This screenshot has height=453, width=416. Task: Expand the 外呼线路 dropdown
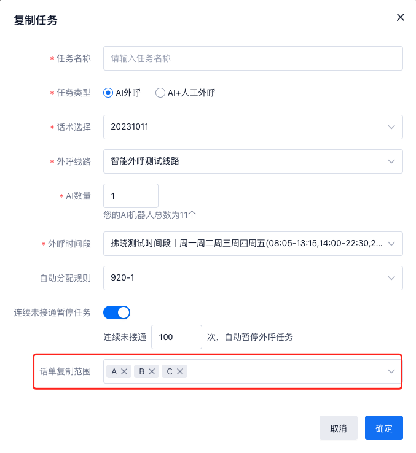tap(391, 161)
